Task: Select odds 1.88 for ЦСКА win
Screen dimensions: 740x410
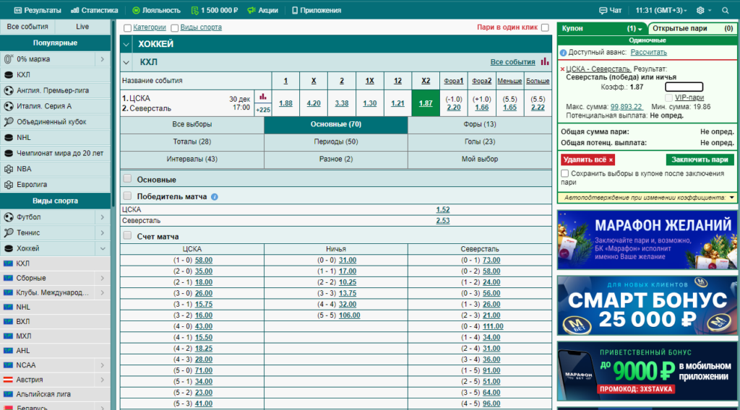Action: coord(285,103)
